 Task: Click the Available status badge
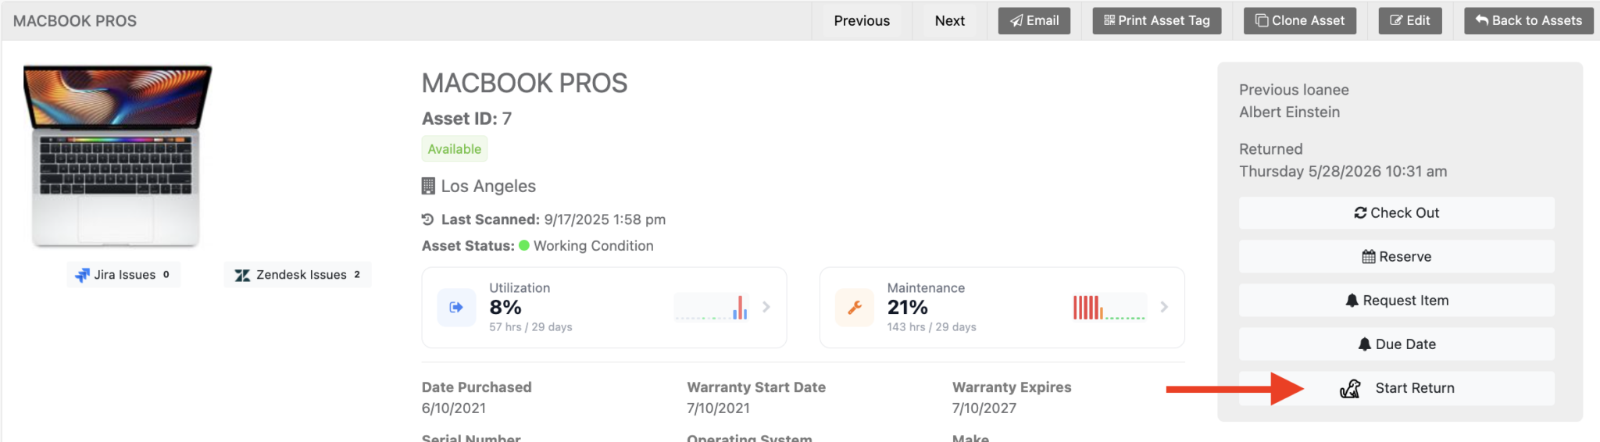tap(455, 149)
